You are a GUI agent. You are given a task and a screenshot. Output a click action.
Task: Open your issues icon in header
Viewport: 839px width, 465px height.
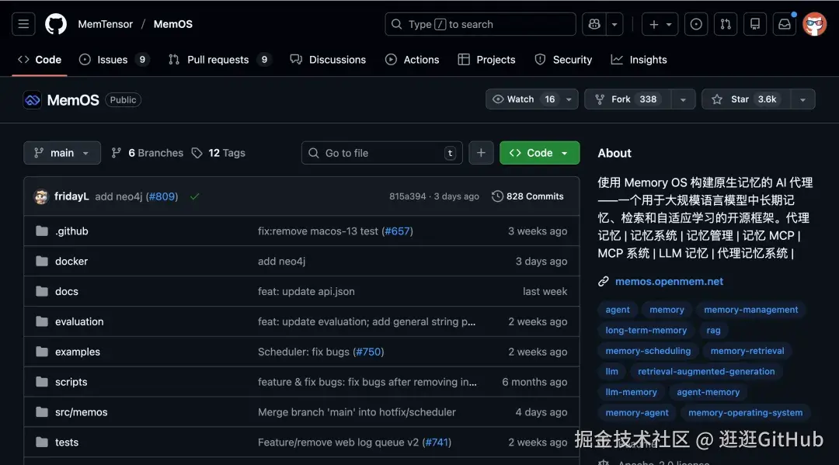point(696,24)
